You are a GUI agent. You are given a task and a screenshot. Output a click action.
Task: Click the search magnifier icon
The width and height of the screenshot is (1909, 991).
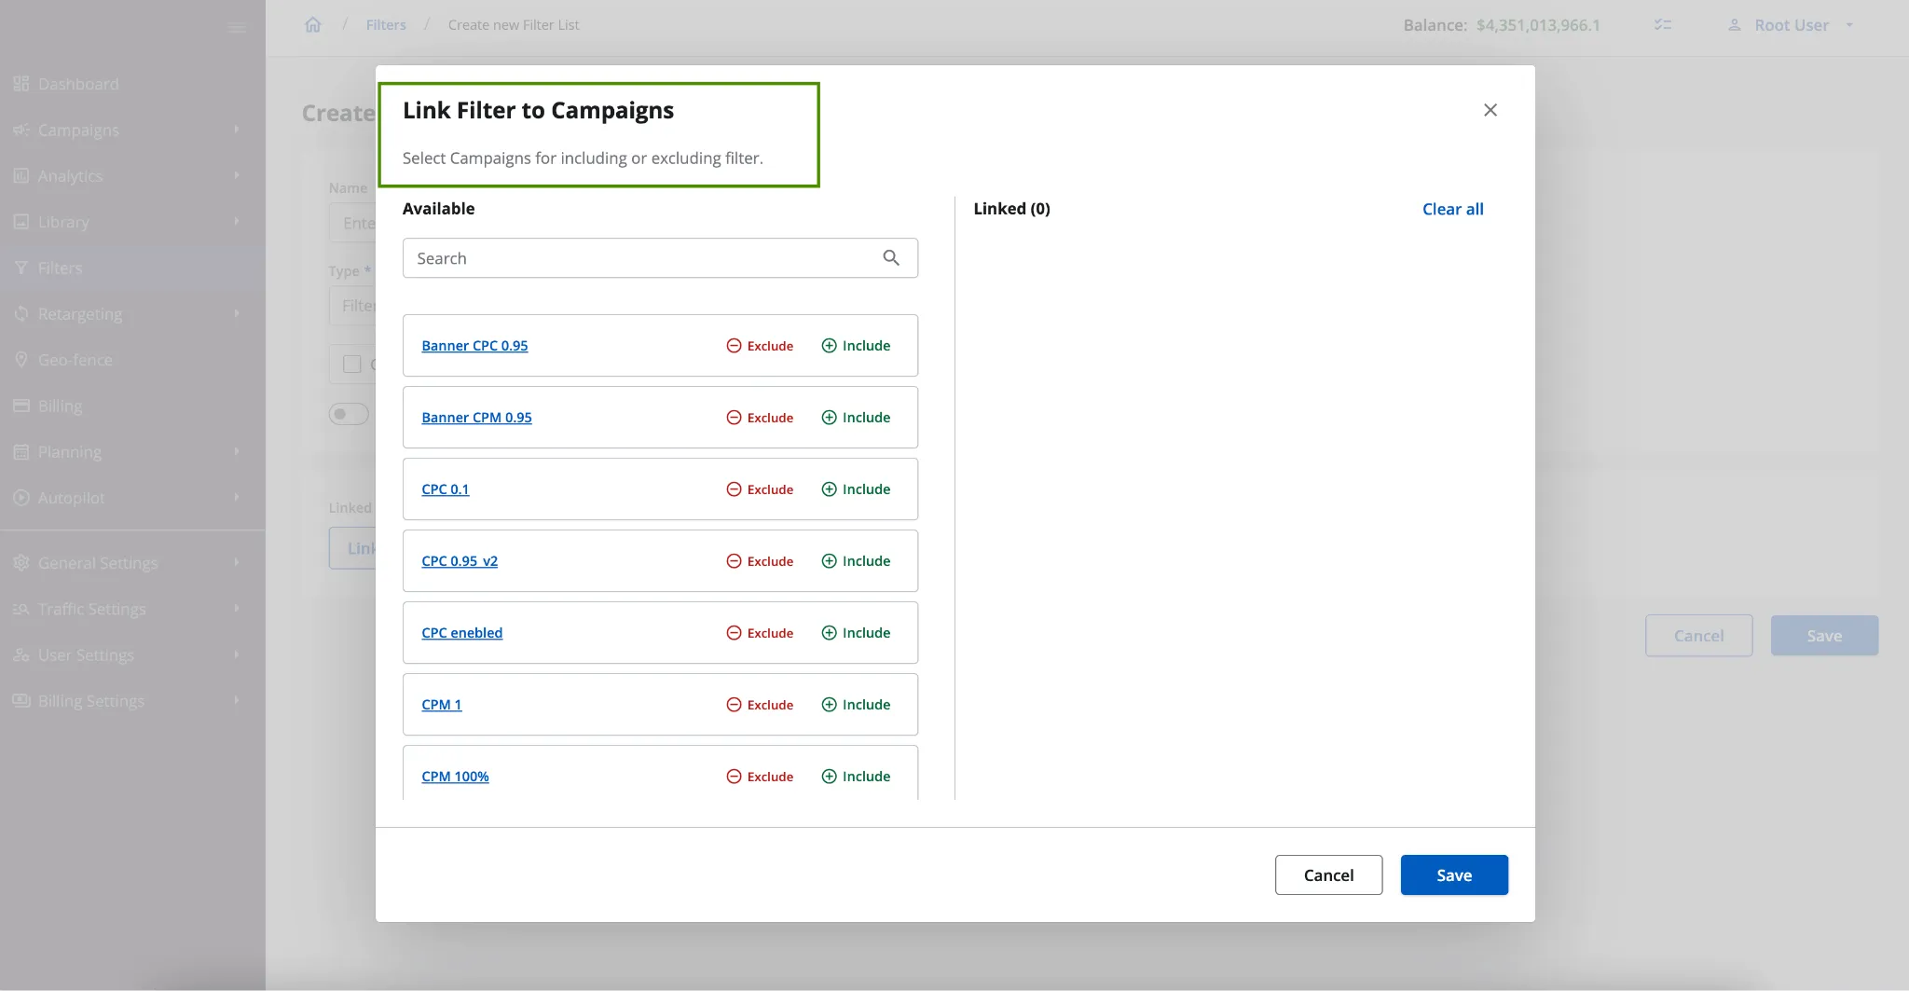(891, 258)
